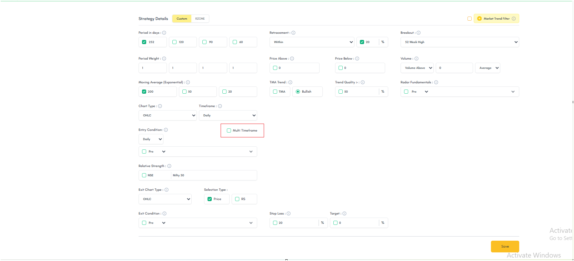
Task: Click info icon beside Period in days
Action: pos(164,33)
